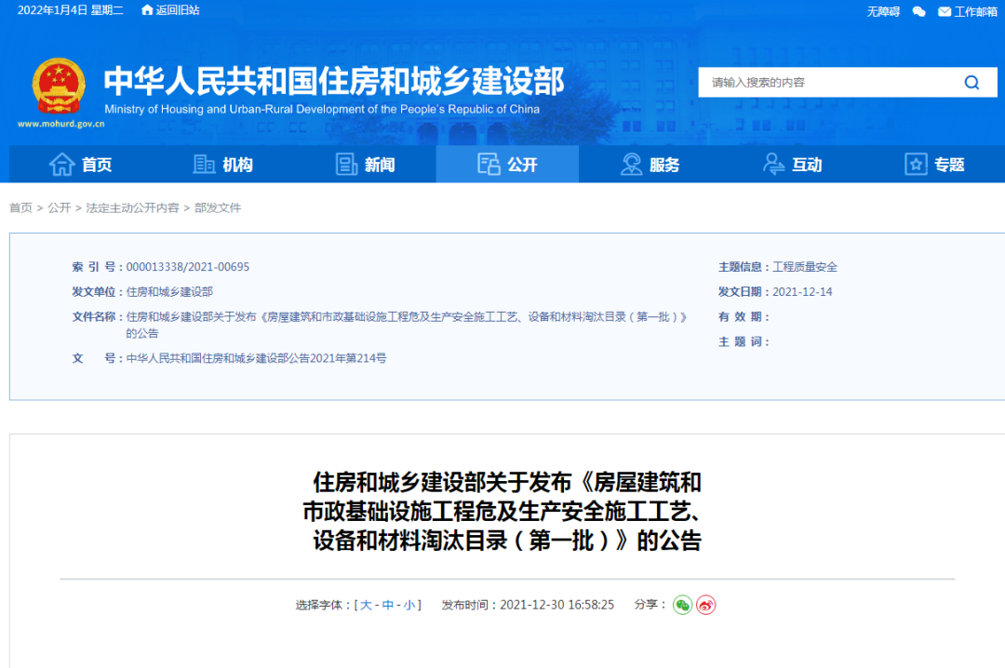1005x668 pixels.
Task: Go to the 新闻 navigation tab
Action: tap(366, 165)
